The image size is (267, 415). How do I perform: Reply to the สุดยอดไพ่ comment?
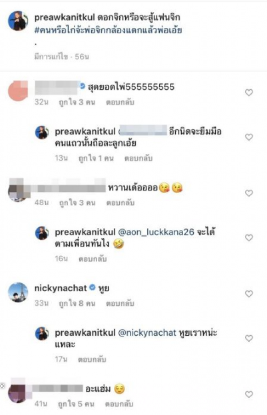(120, 102)
